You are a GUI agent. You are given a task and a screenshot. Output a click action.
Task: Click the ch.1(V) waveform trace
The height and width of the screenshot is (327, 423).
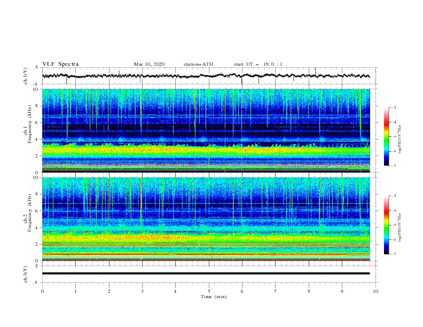[x=206, y=76]
